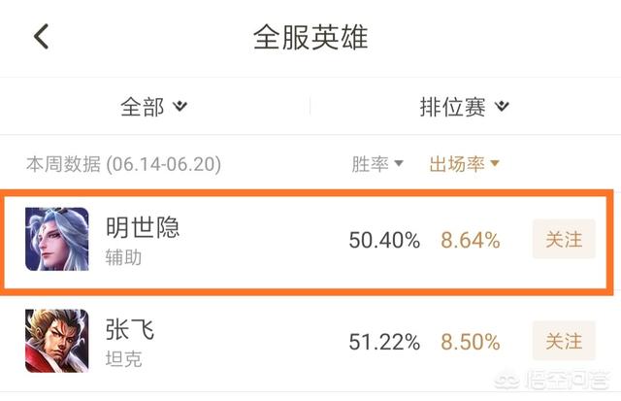Click the sort triangle next to 胜率

click(x=399, y=163)
